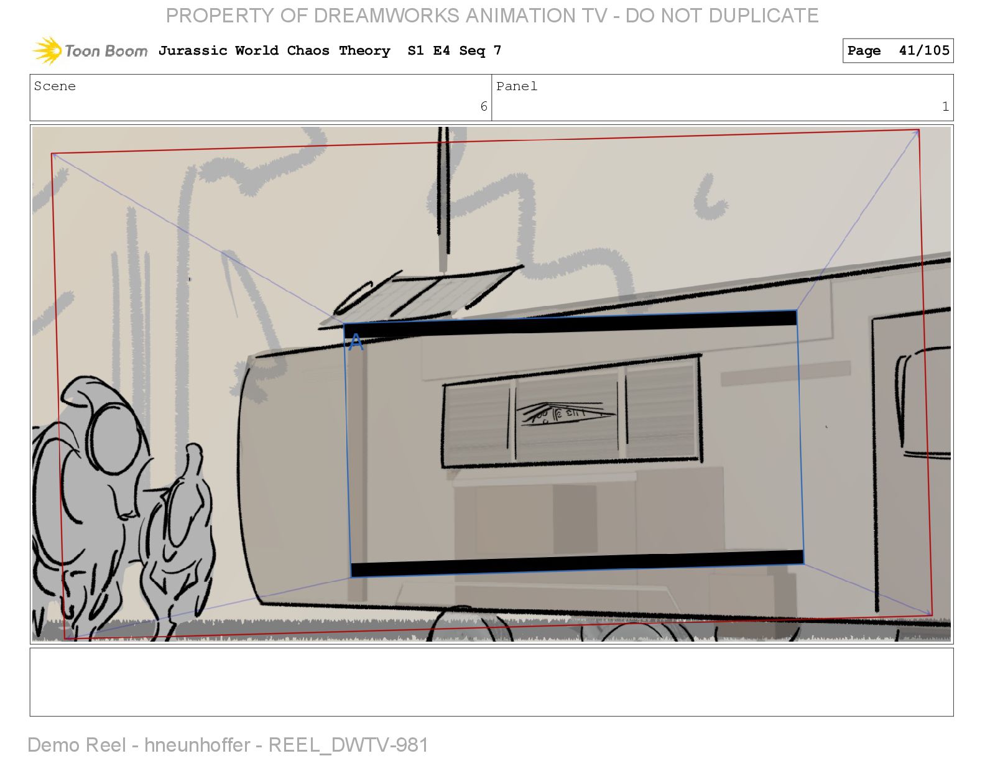The image size is (985, 761).
Task: Click the empty notes box below the panel
Action: pyautogui.click(x=491, y=682)
